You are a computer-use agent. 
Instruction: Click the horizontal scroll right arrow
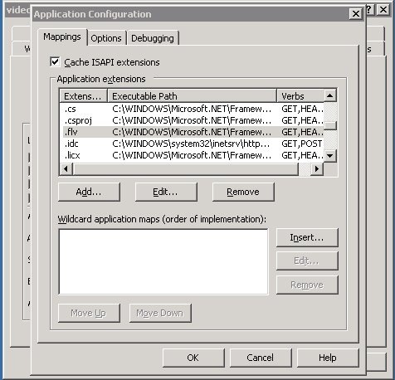[x=317, y=168]
